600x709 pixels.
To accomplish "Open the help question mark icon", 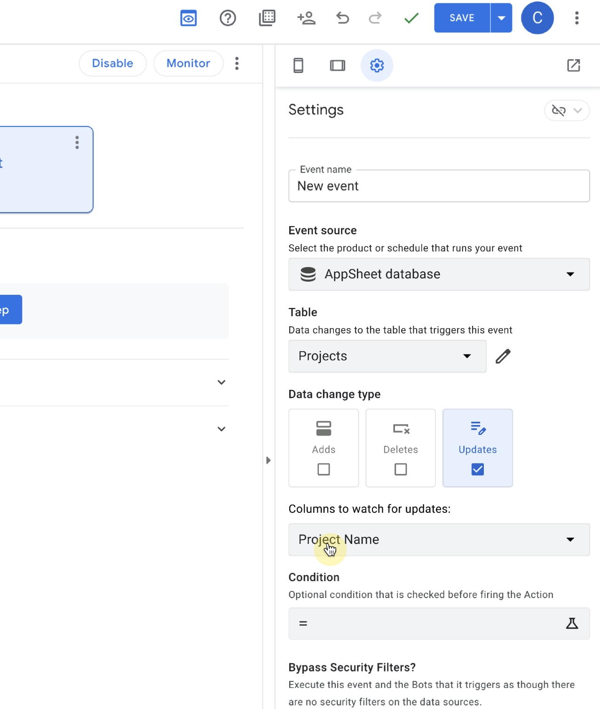I will coord(228,18).
